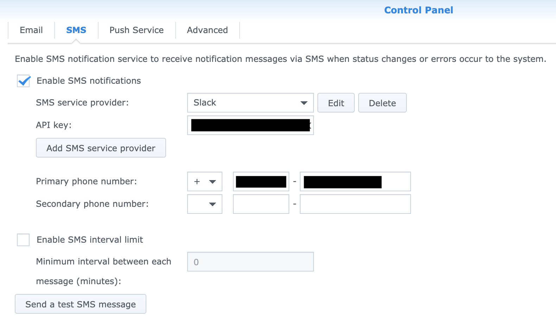Go to the Advanced tab
This screenshot has height=332, width=556.
[x=207, y=30]
